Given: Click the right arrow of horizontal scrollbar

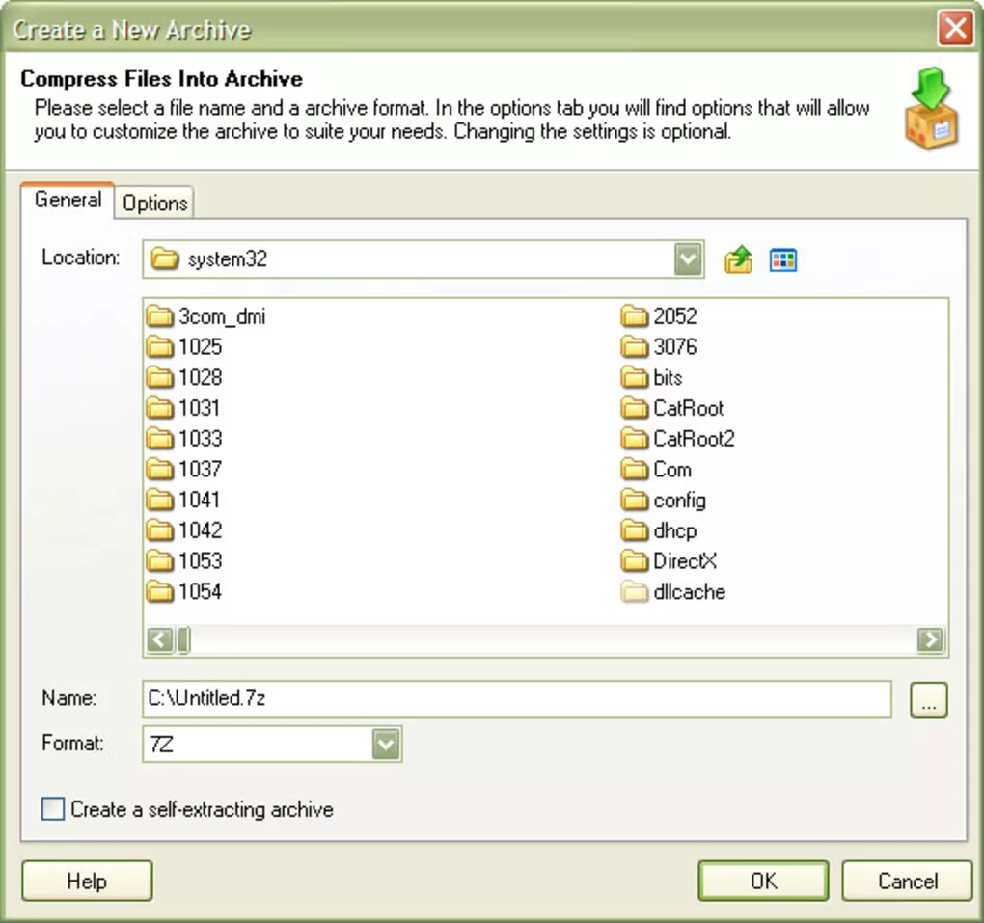Looking at the screenshot, I should pos(930,639).
